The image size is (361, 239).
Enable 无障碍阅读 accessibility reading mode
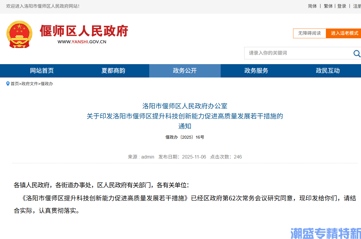pyautogui.click(x=309, y=33)
